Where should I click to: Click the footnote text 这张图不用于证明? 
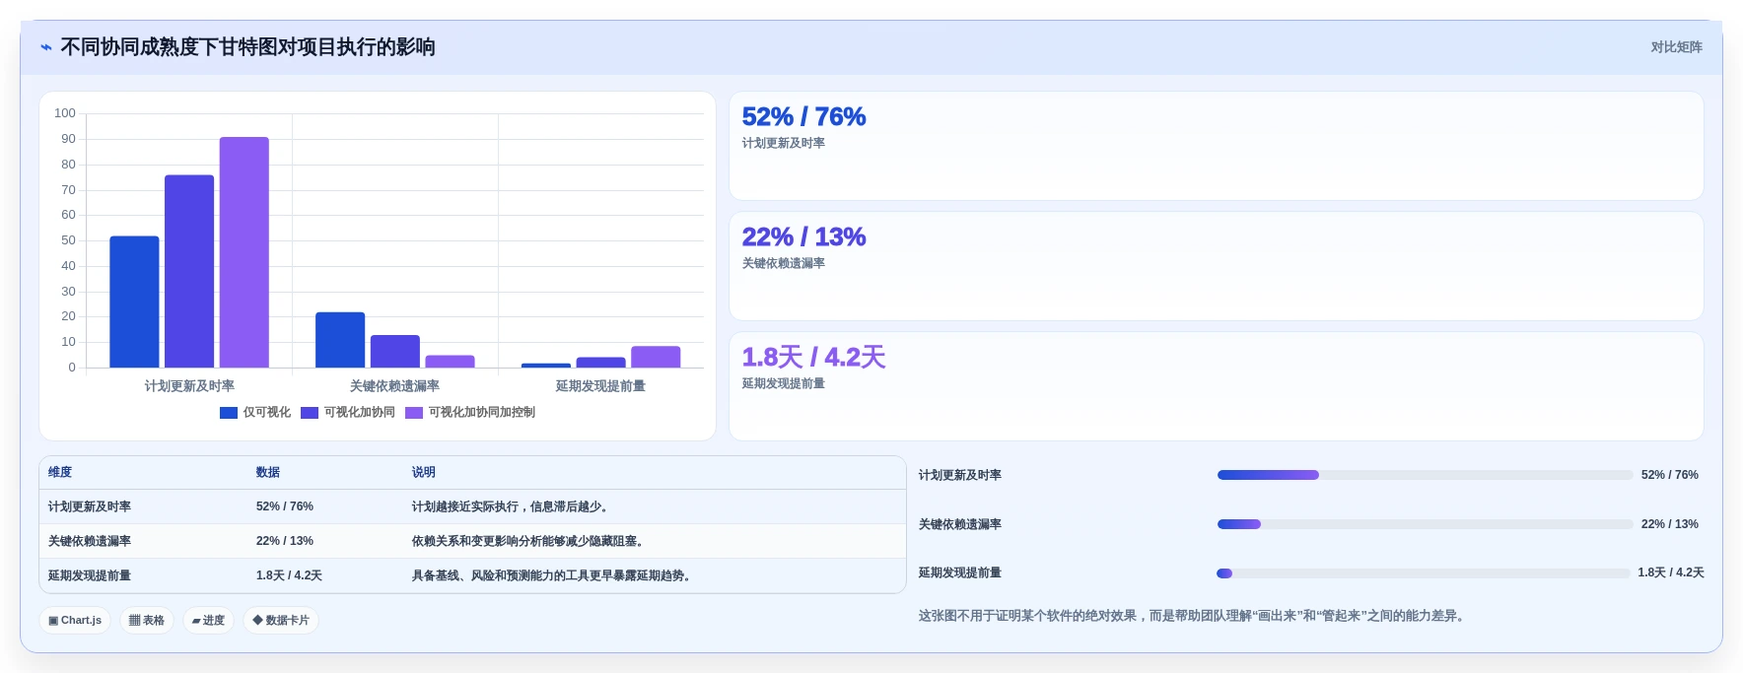[1194, 616]
